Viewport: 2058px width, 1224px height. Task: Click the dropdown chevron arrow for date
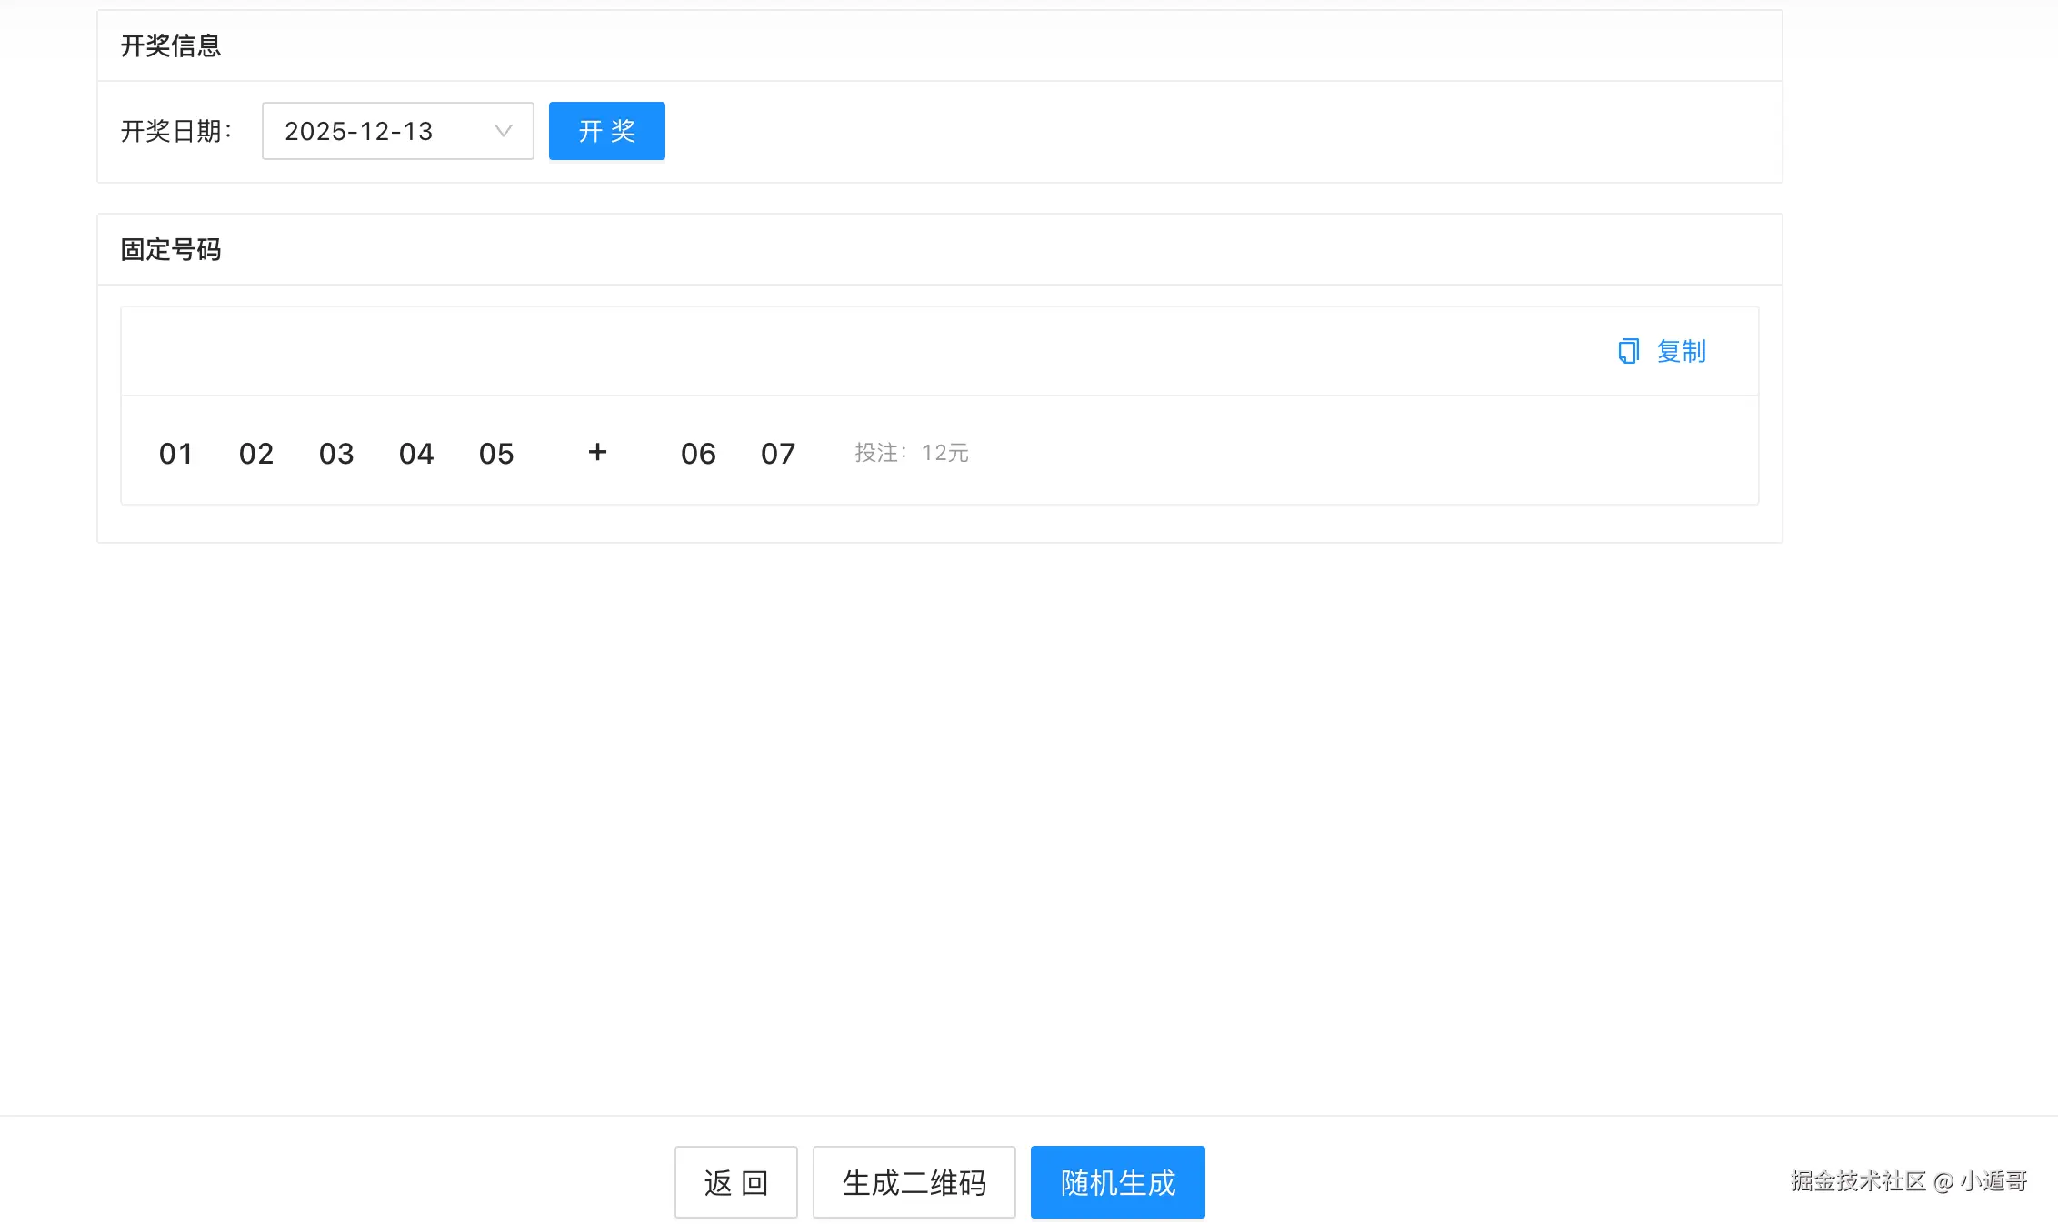503,131
